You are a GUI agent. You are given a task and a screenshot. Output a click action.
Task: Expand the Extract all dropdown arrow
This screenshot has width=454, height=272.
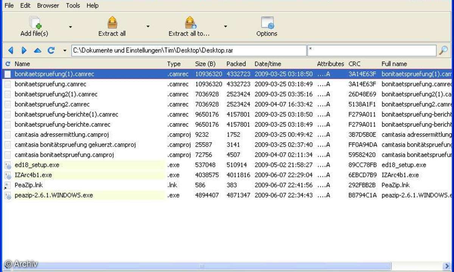(x=148, y=27)
